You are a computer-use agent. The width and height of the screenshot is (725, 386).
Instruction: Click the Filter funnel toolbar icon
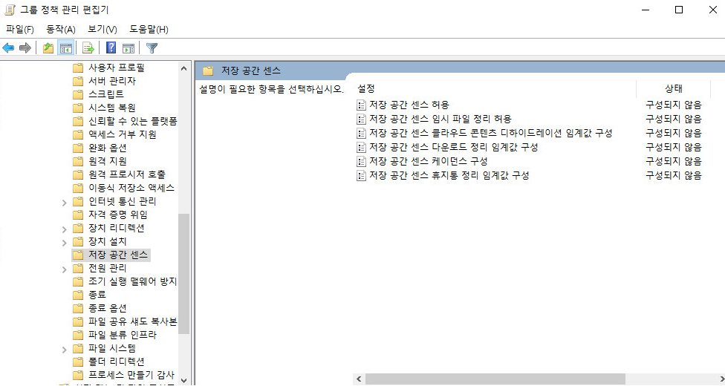coord(152,48)
